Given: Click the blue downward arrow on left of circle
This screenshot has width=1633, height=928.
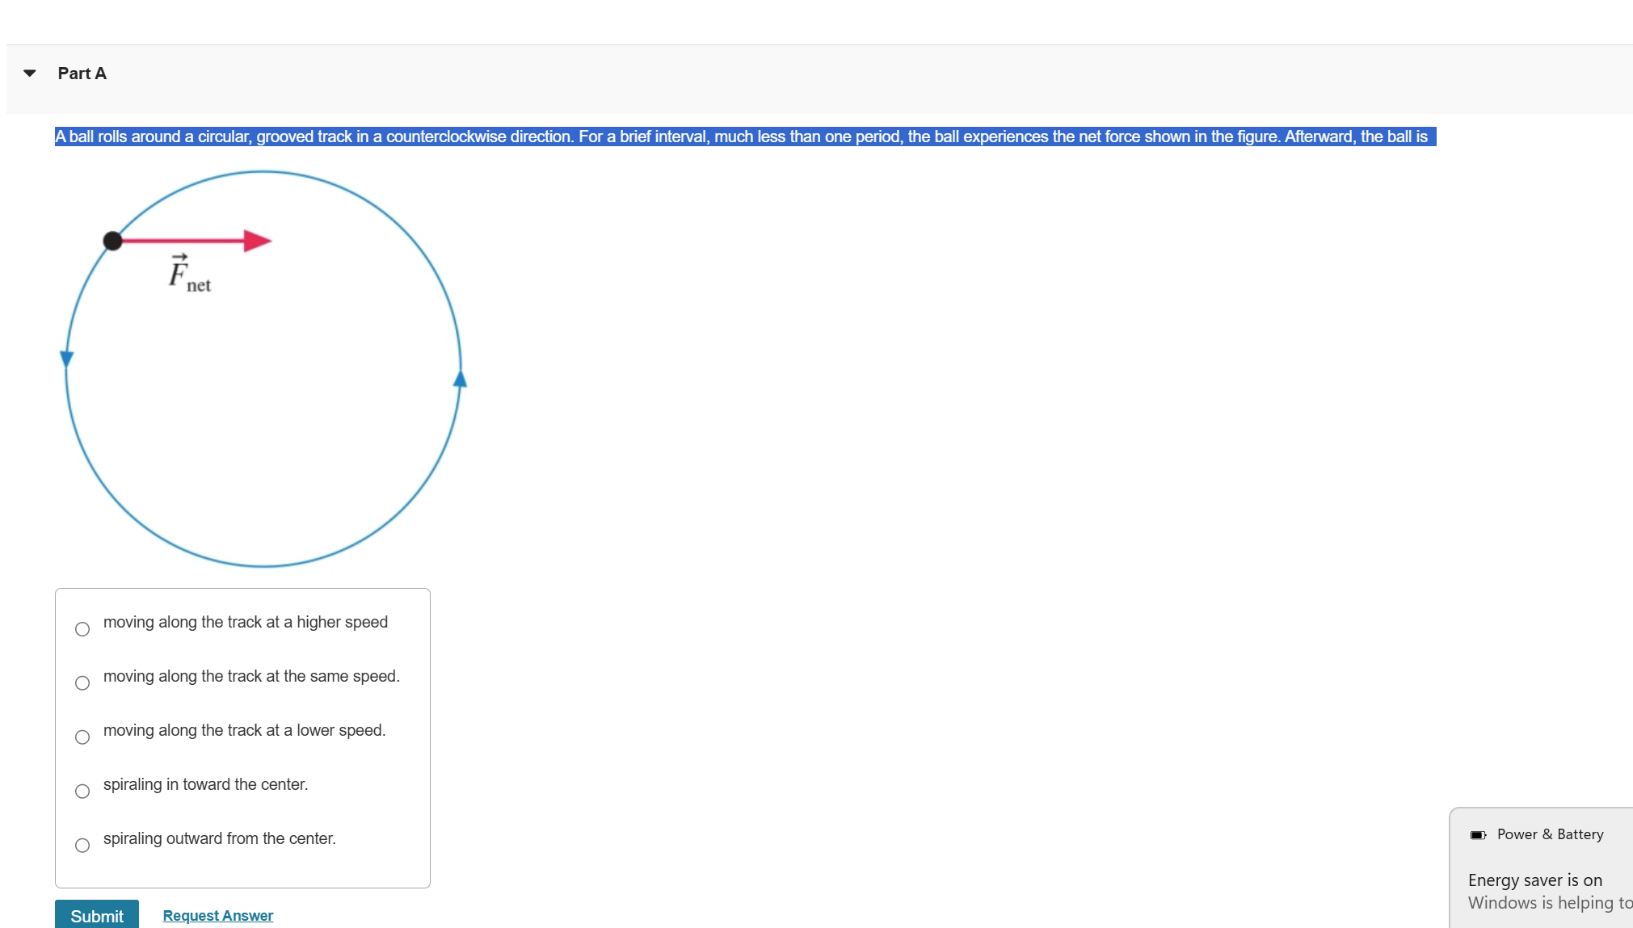Looking at the screenshot, I should (x=67, y=359).
